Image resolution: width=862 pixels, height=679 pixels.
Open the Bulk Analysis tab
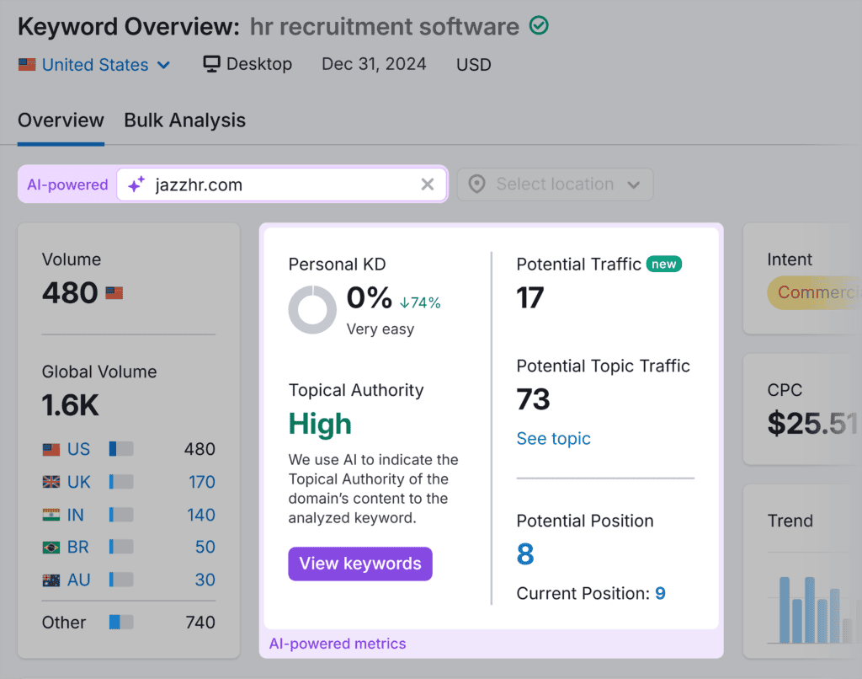(184, 120)
